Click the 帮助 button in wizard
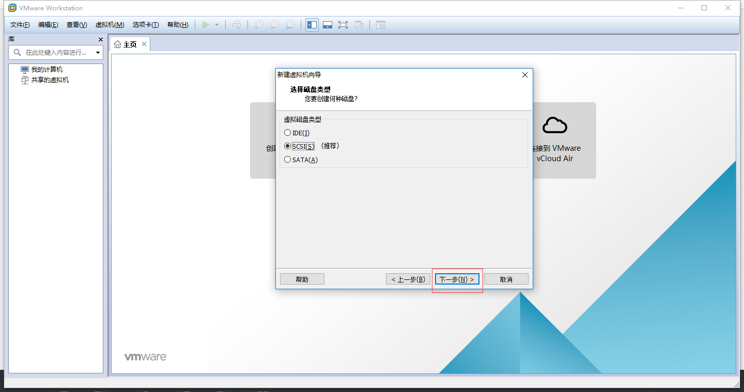 point(302,279)
